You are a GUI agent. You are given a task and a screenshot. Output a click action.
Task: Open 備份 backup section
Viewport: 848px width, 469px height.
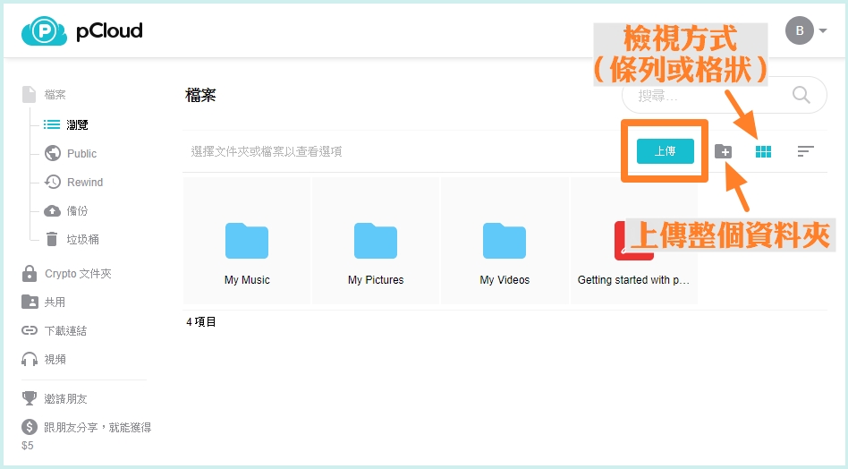(x=77, y=211)
